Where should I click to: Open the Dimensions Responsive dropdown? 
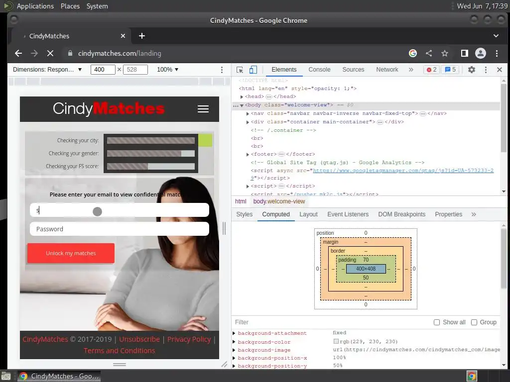pos(47,70)
